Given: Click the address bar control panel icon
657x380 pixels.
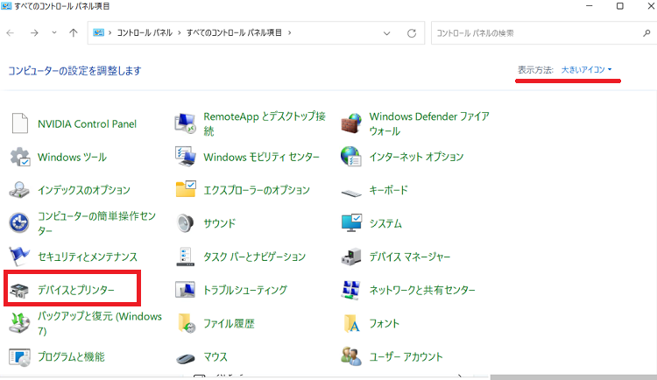Looking at the screenshot, I should point(98,32).
